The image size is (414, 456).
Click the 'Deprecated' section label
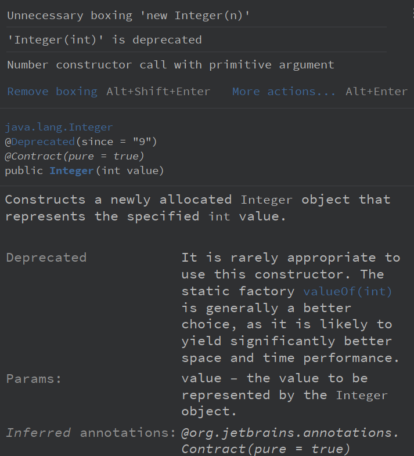(x=46, y=258)
